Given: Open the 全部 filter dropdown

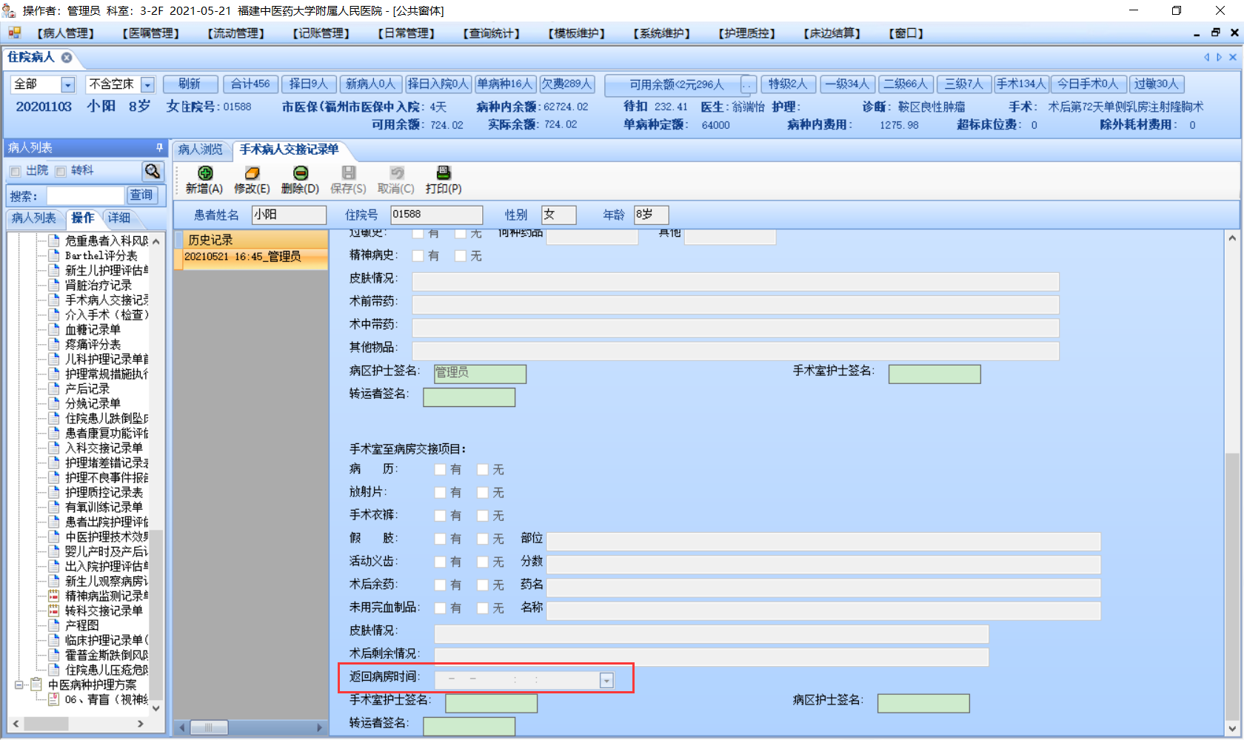Looking at the screenshot, I should [x=68, y=85].
